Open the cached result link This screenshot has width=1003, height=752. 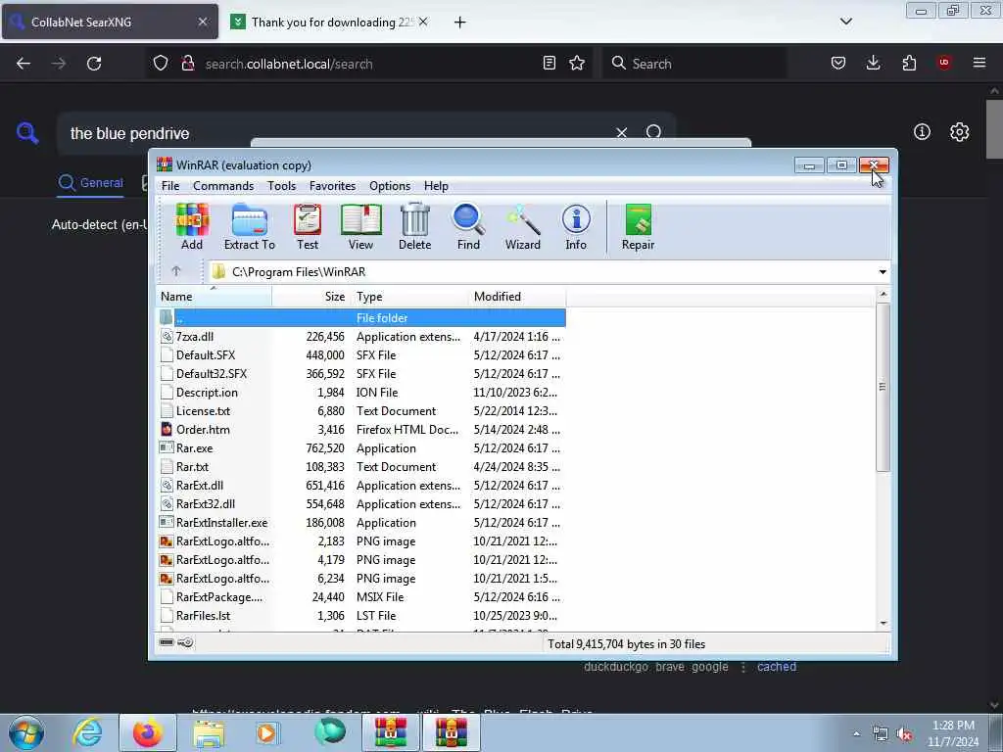click(777, 666)
